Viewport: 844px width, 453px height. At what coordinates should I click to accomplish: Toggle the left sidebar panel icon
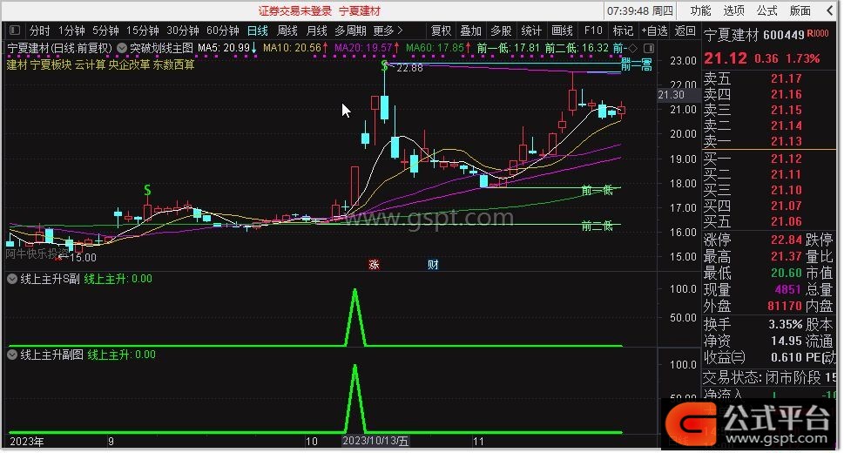click(x=15, y=30)
